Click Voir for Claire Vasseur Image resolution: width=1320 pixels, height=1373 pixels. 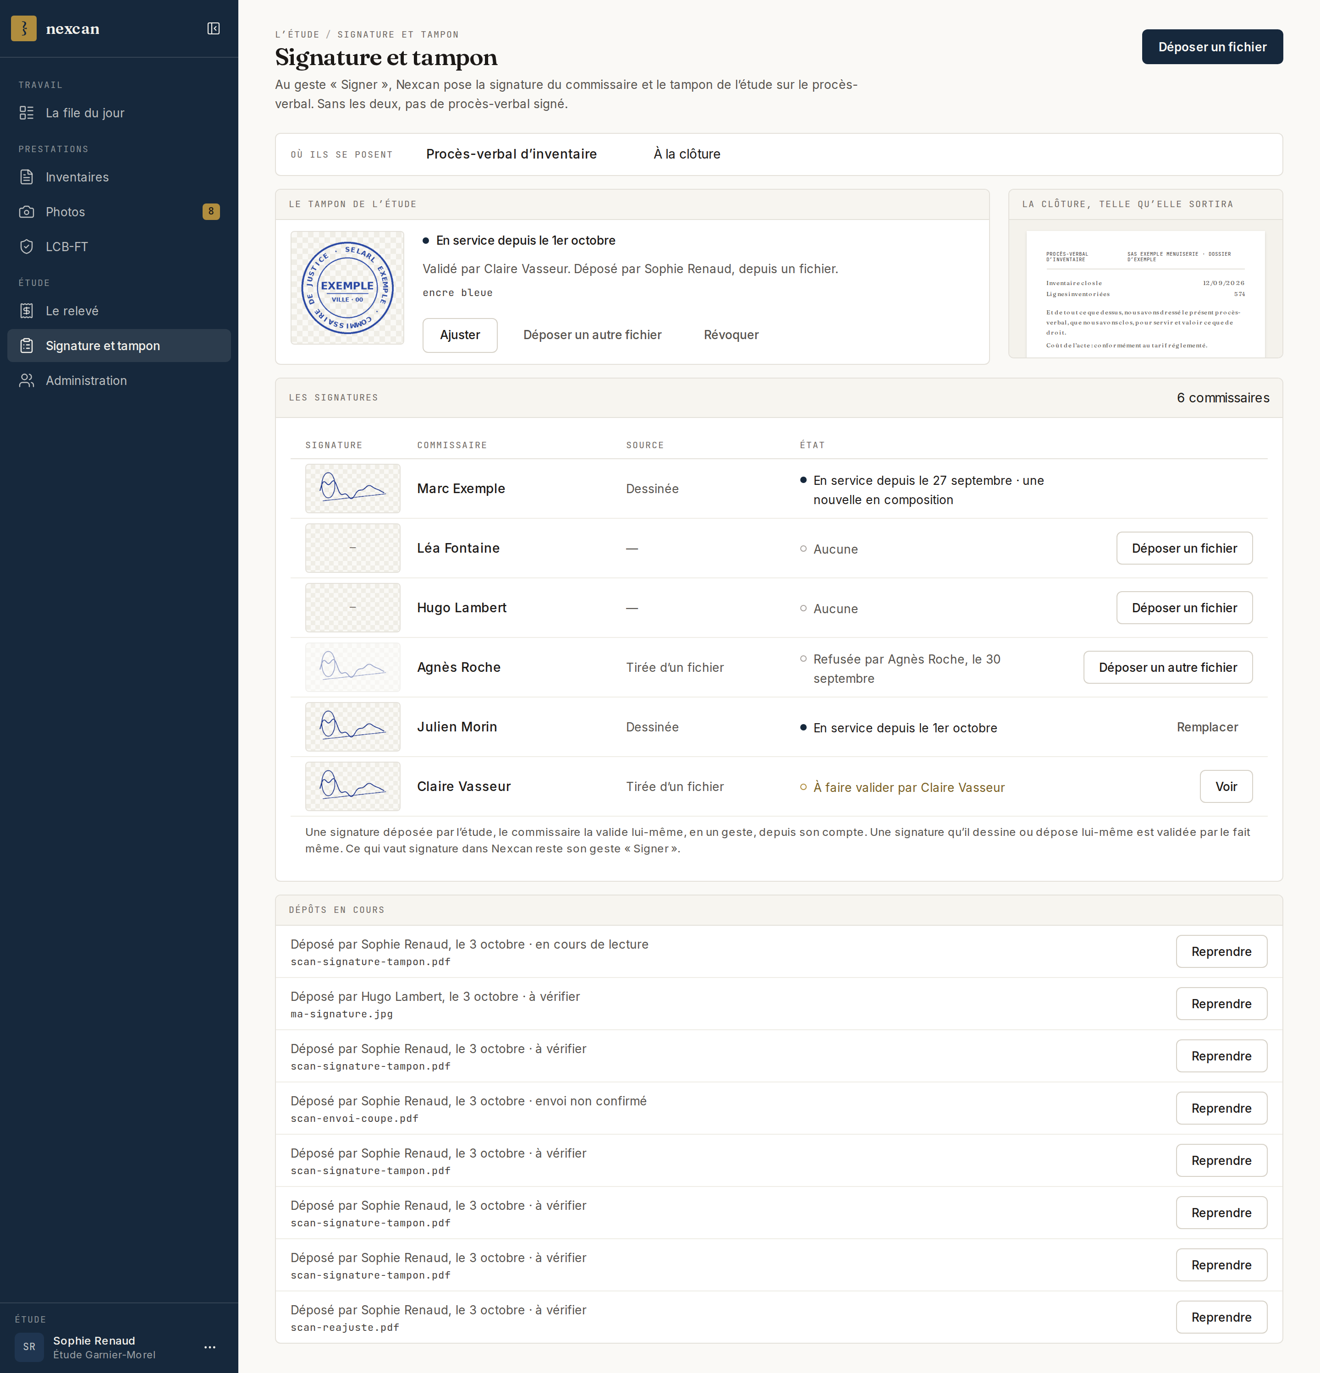(x=1226, y=787)
